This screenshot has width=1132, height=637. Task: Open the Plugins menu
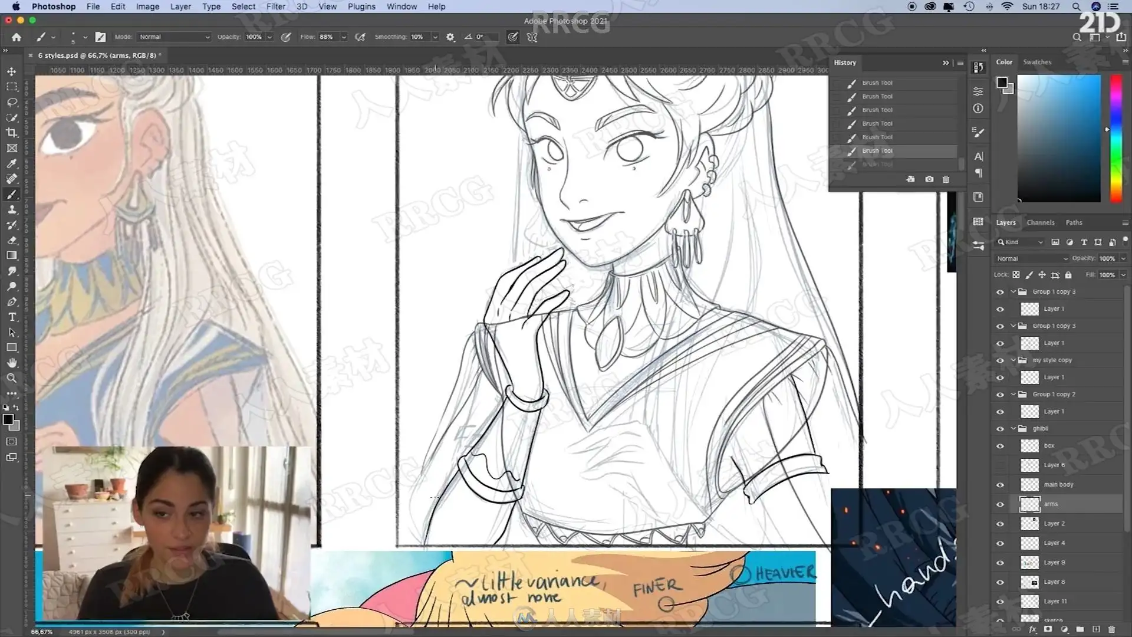[361, 6]
